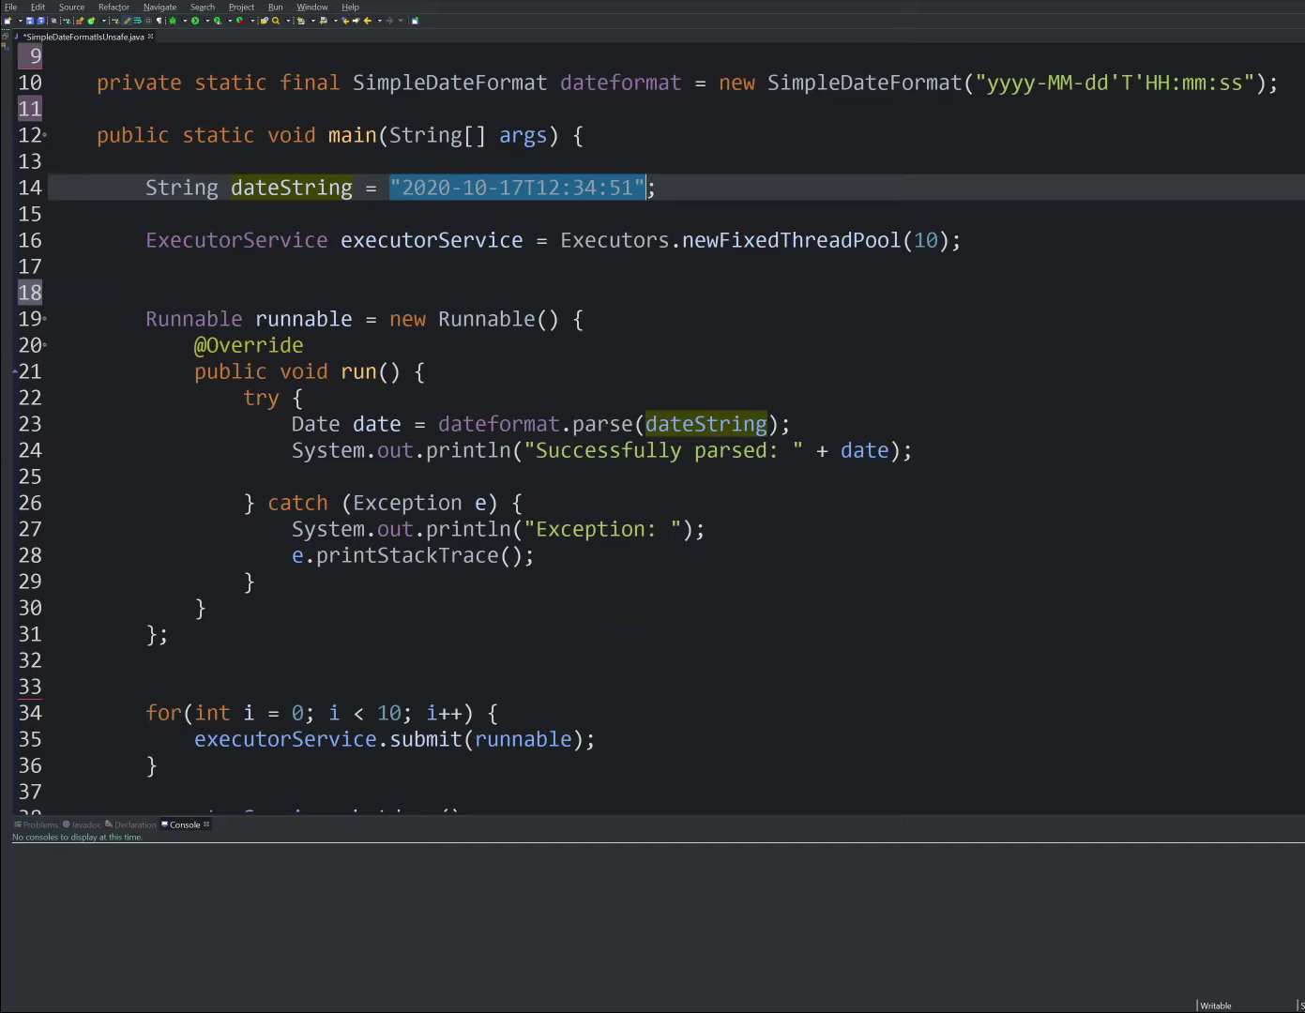Open the Refactor menu

point(113,7)
